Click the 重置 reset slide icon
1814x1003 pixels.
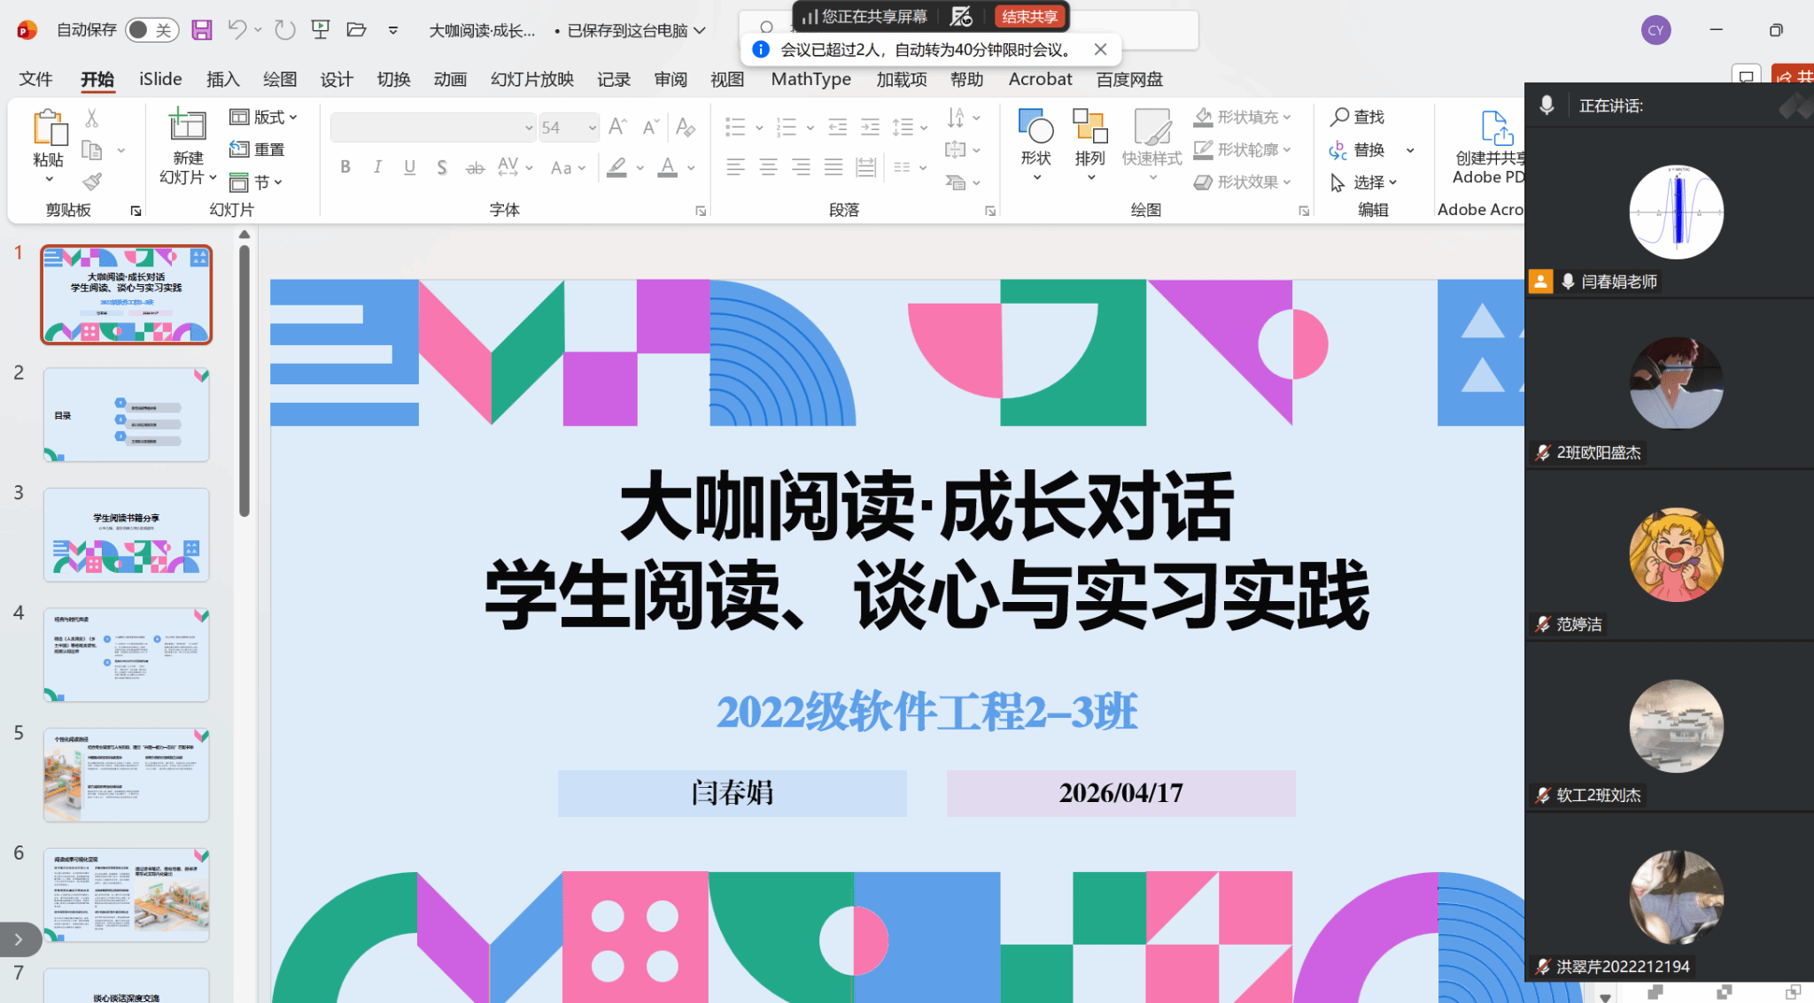(257, 150)
